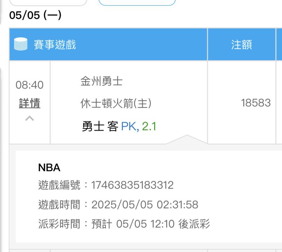Click the NBA league heading
This screenshot has height=252, width=282.
click(x=49, y=168)
